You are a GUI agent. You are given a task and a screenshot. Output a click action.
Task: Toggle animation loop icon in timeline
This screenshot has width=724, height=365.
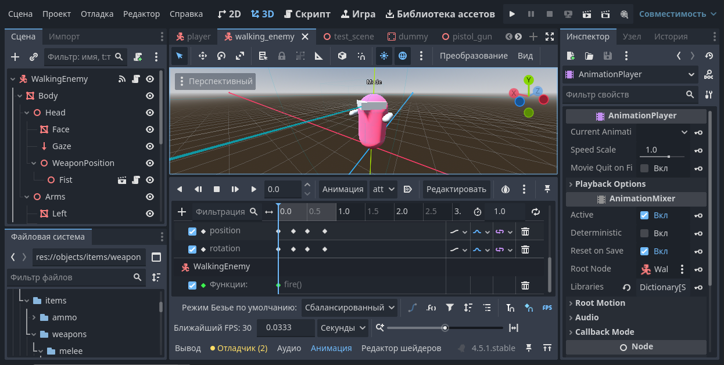[x=535, y=212]
